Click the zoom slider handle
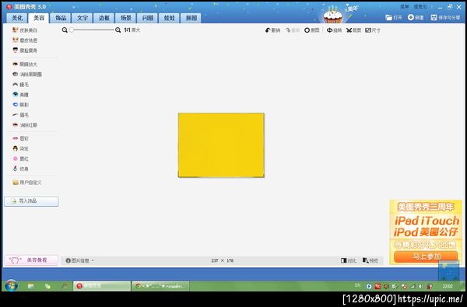This screenshot has height=307, width=467. tap(72, 30)
